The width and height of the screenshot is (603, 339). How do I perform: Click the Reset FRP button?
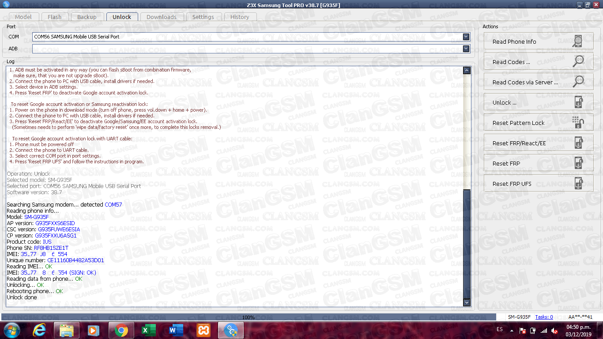pyautogui.click(x=539, y=164)
